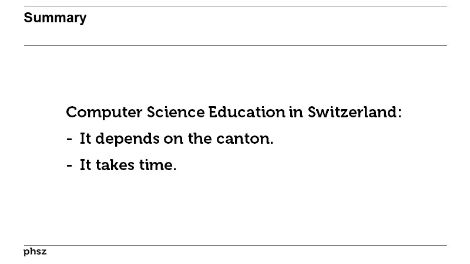Click the dash before "It depends"
Viewport: 470px width, 264px height.
coord(69,140)
